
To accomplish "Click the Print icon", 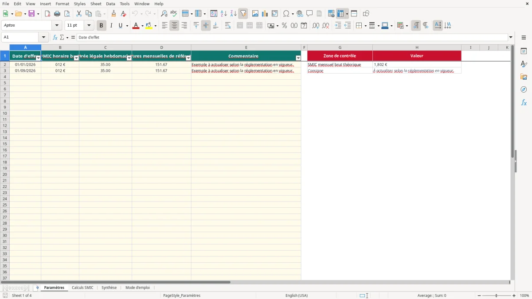I will (x=57, y=14).
